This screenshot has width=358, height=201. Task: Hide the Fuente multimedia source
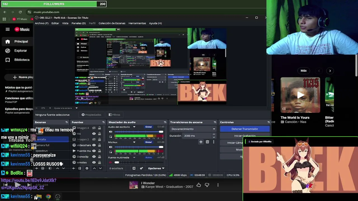point(94,151)
